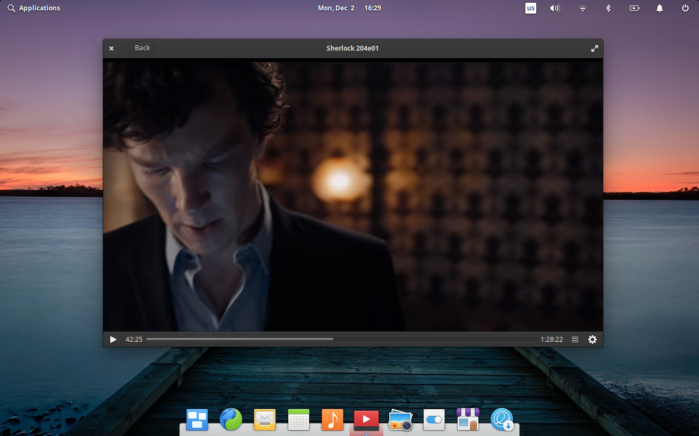This screenshot has height=436, width=699.
Task: Open the US keyboard layout indicator
Action: point(531,8)
